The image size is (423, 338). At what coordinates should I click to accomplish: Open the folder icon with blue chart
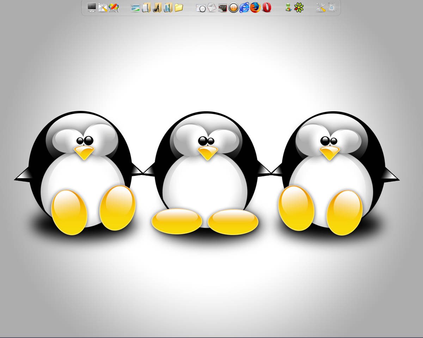click(168, 7)
